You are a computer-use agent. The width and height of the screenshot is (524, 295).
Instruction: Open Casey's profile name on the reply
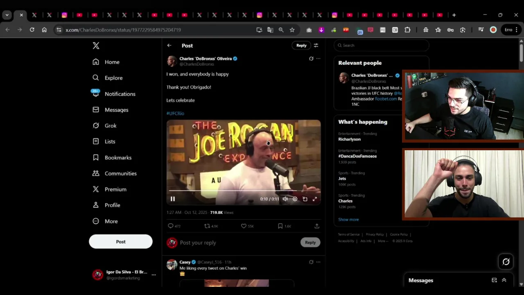185,262
